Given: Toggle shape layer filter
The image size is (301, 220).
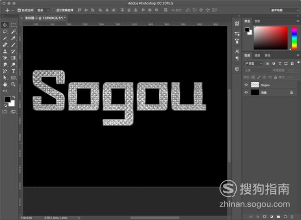Looking at the screenshot, I should coord(286,63).
